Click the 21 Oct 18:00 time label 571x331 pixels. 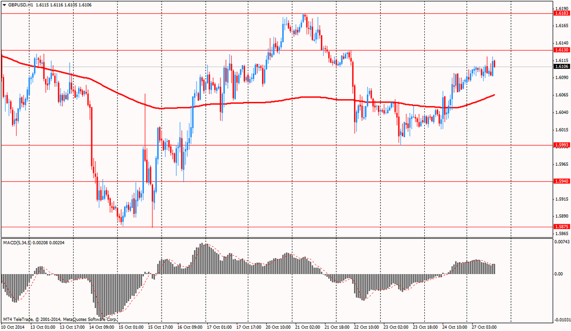click(x=337, y=328)
